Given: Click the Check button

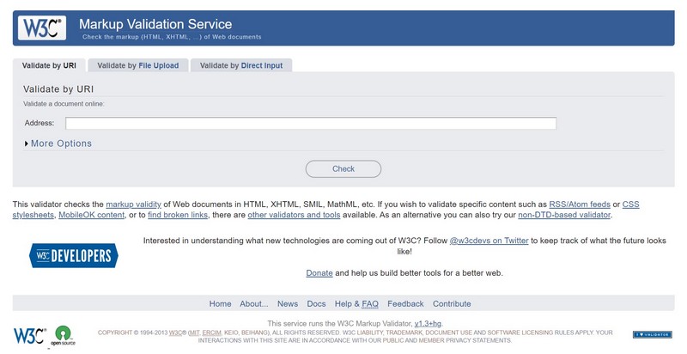Looking at the screenshot, I should (343, 169).
